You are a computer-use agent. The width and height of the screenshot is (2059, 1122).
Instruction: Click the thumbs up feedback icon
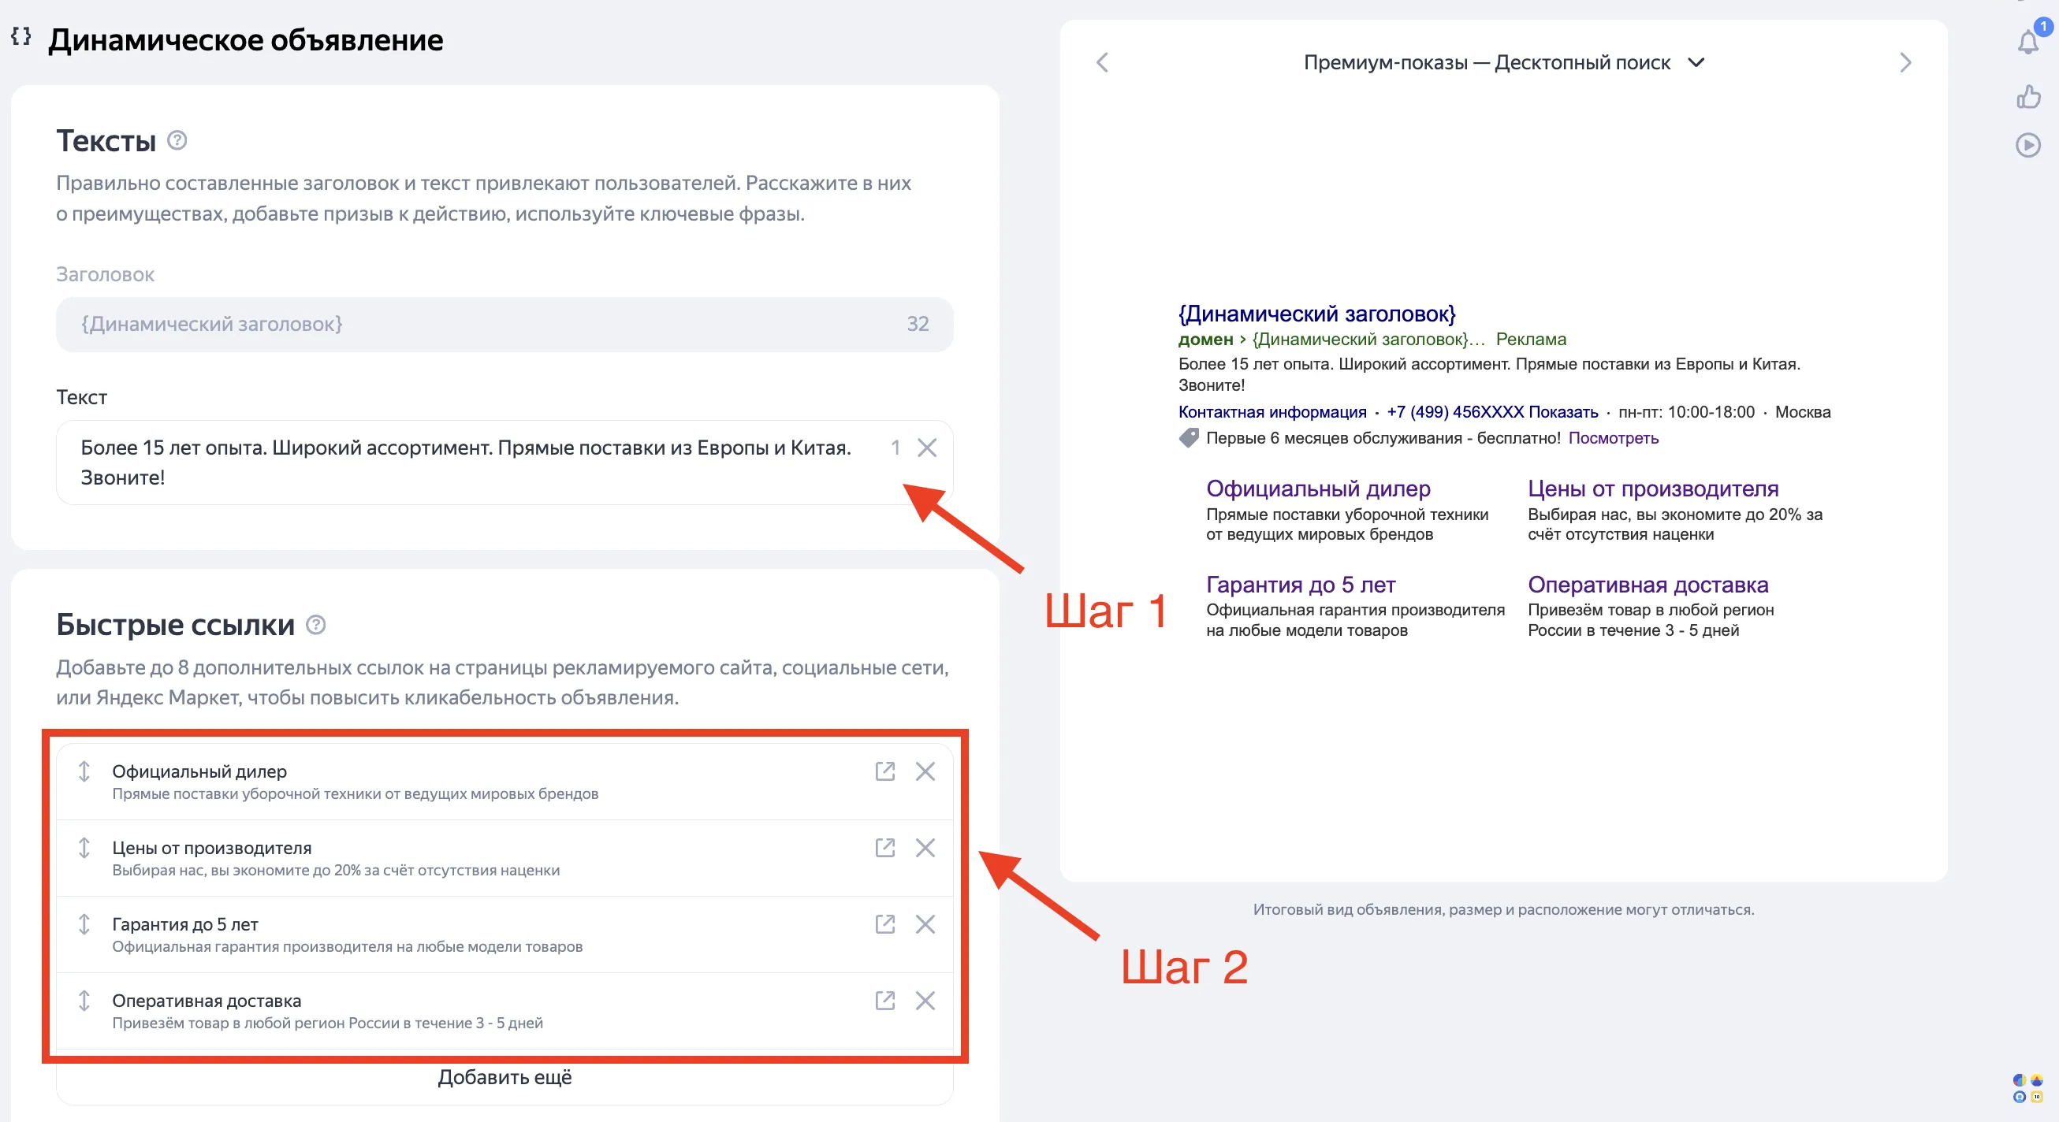(2027, 98)
